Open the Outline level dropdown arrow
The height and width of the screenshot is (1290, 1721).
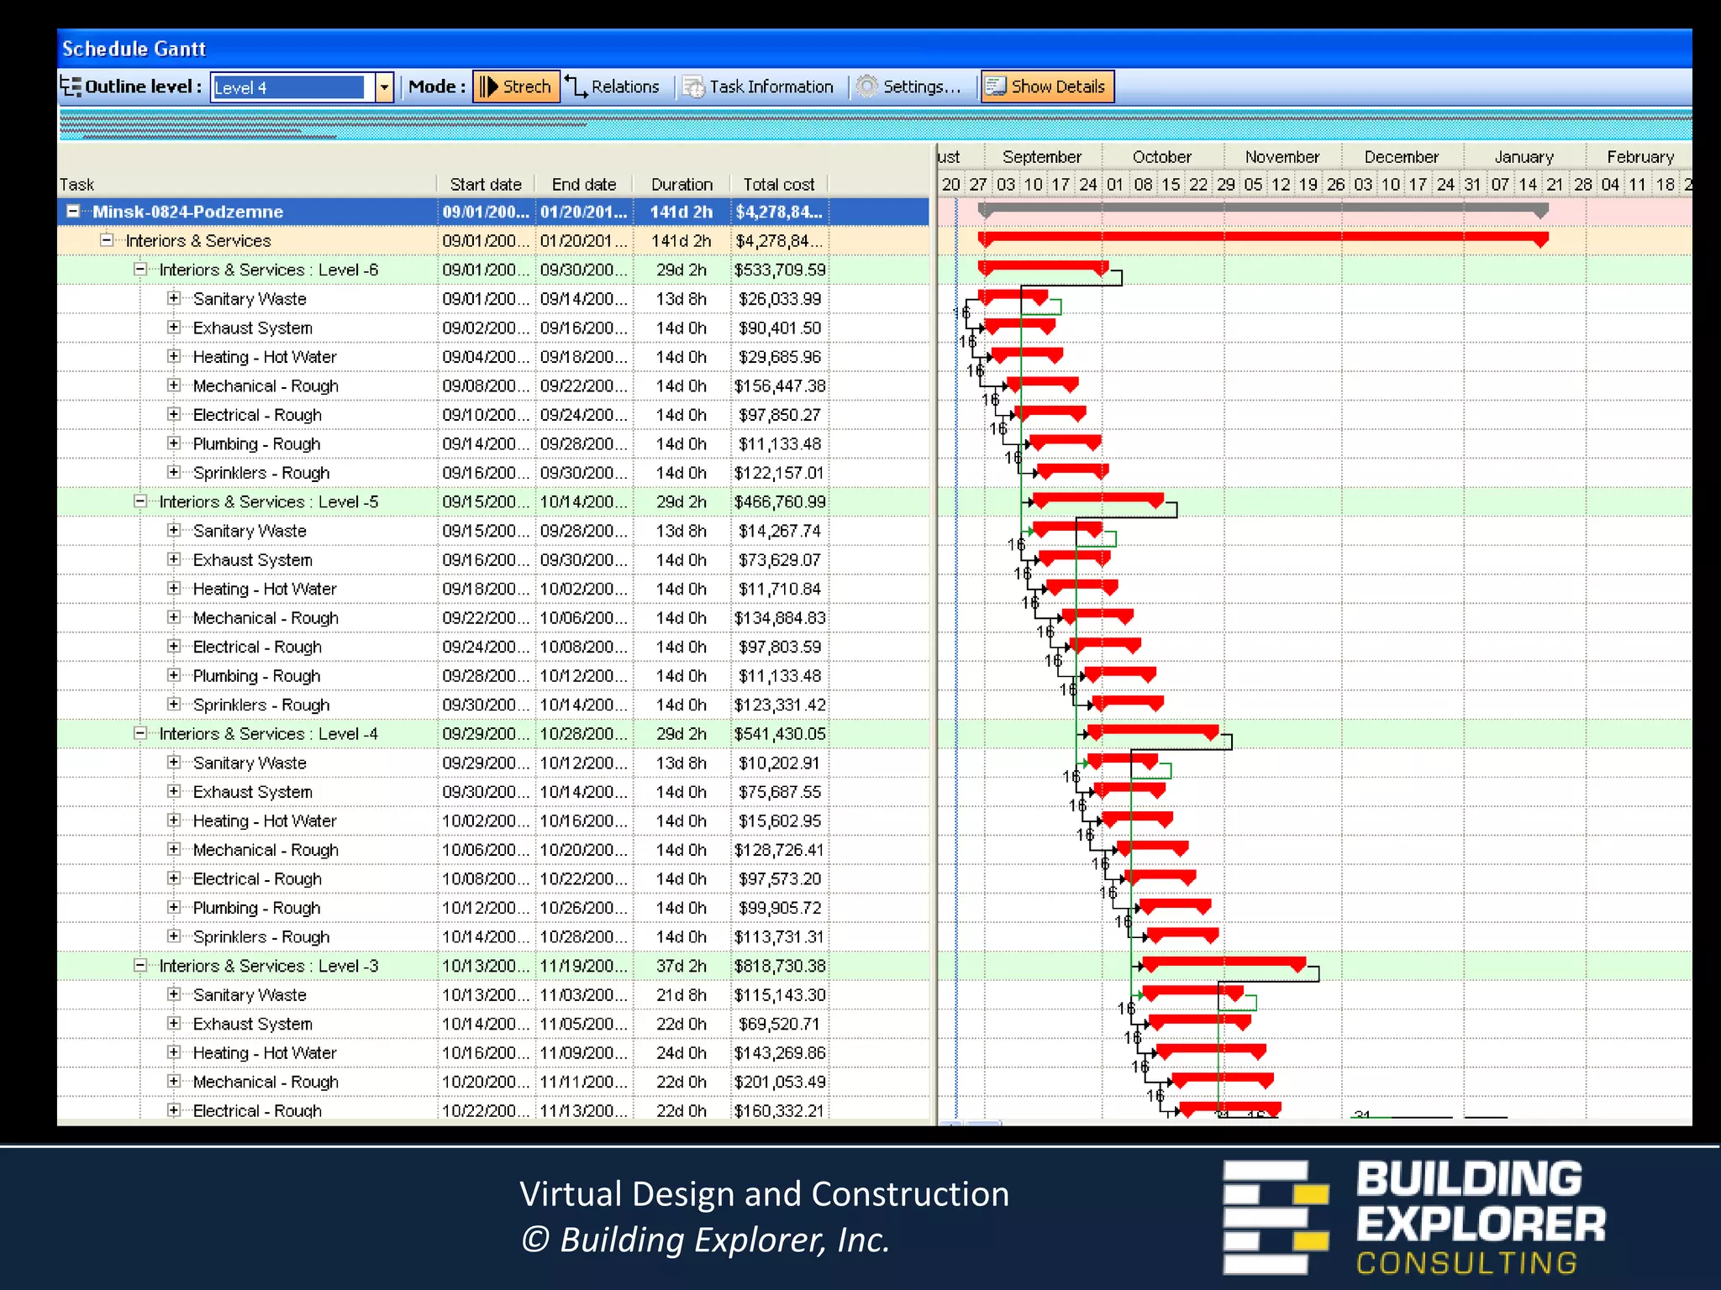coord(384,87)
